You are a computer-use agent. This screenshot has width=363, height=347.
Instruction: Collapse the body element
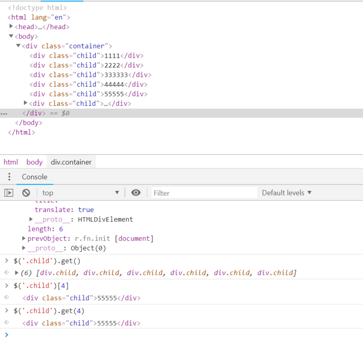(x=11, y=36)
